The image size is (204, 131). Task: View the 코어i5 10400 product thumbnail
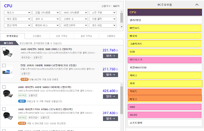(x=8, y=72)
